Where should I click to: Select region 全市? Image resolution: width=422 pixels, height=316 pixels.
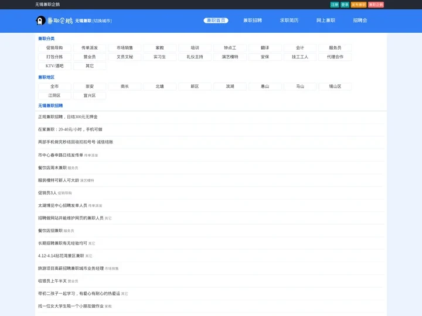[x=55, y=87]
